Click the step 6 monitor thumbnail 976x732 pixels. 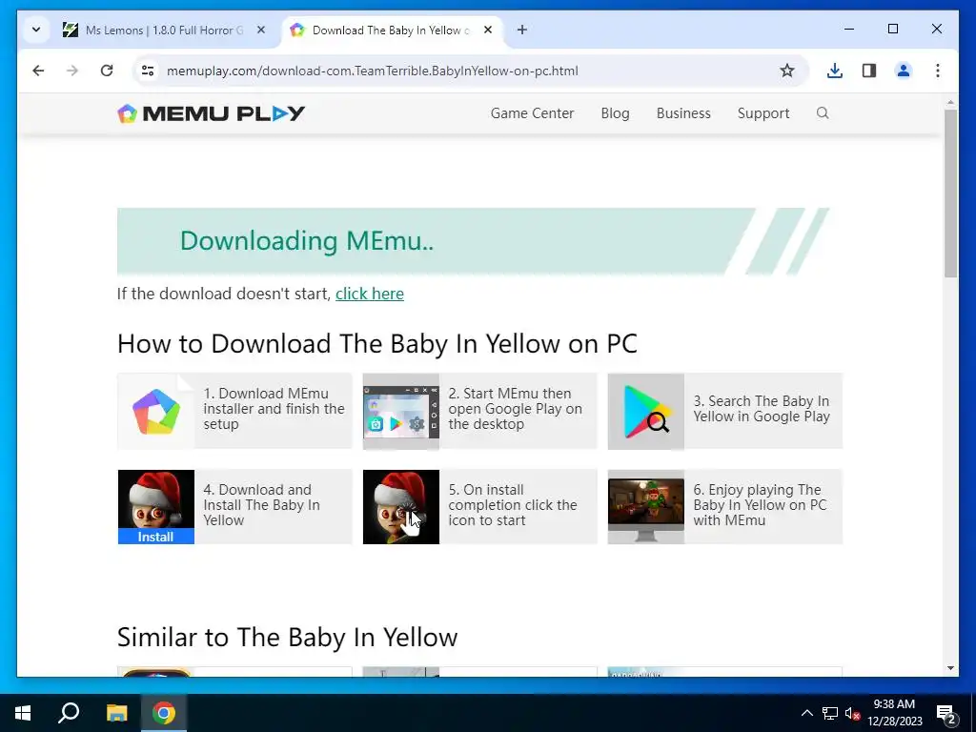(646, 507)
